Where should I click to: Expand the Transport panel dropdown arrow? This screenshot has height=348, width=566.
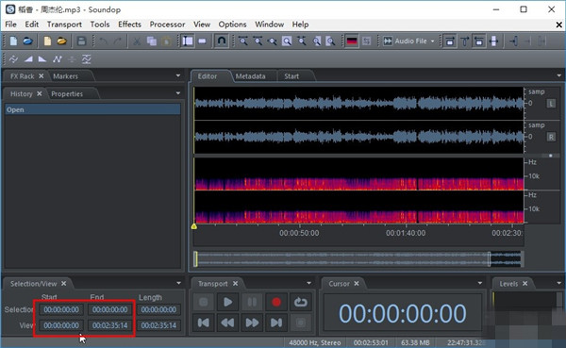[x=309, y=283]
